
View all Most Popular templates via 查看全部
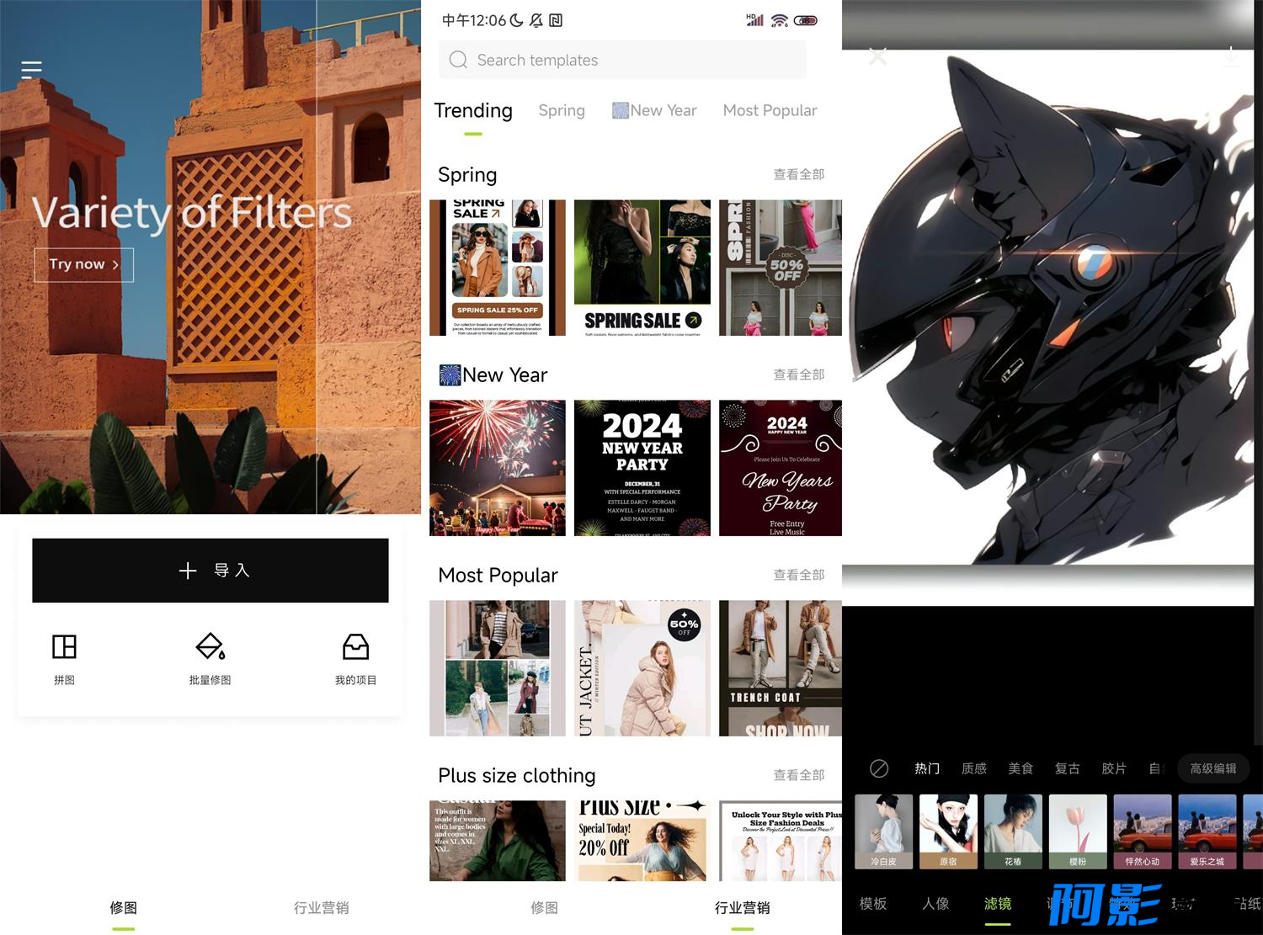tap(799, 575)
